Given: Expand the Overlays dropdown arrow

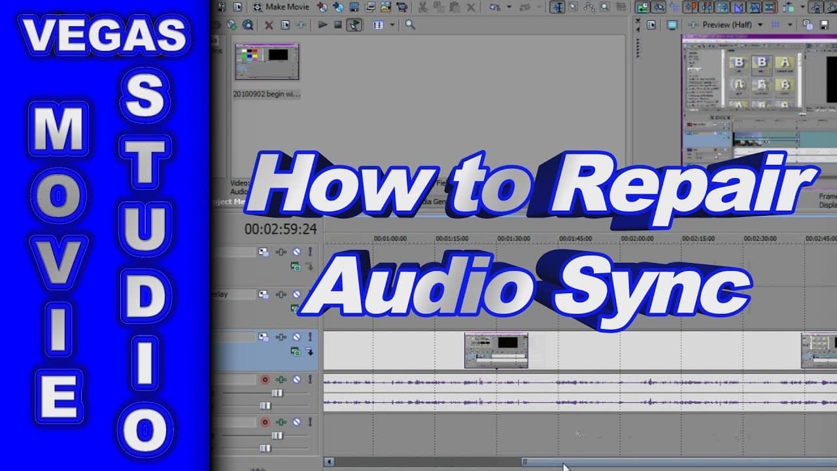Looking at the screenshot, I should pyautogui.click(x=790, y=25).
